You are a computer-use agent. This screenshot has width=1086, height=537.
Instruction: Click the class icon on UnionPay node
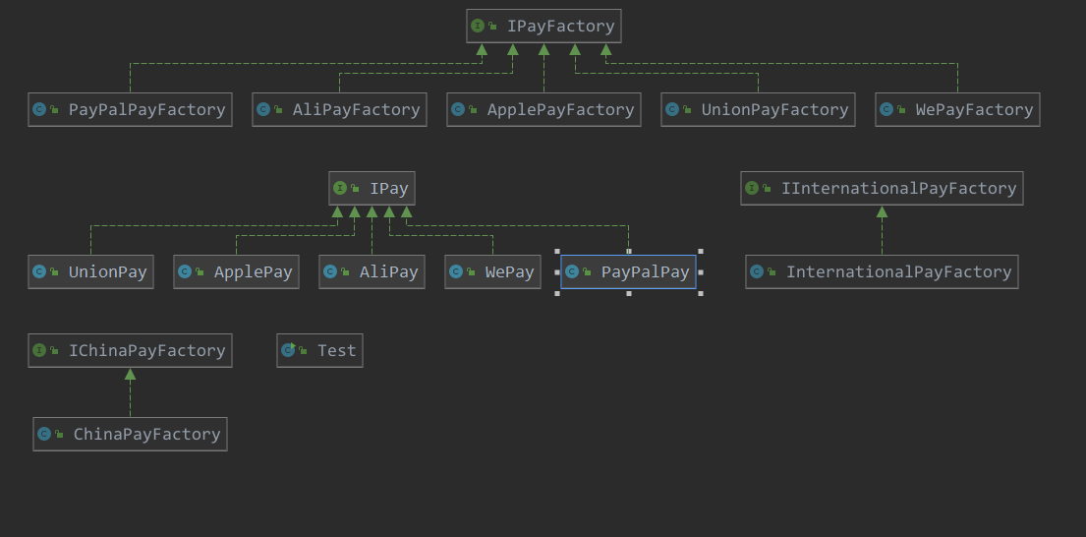[x=39, y=272]
